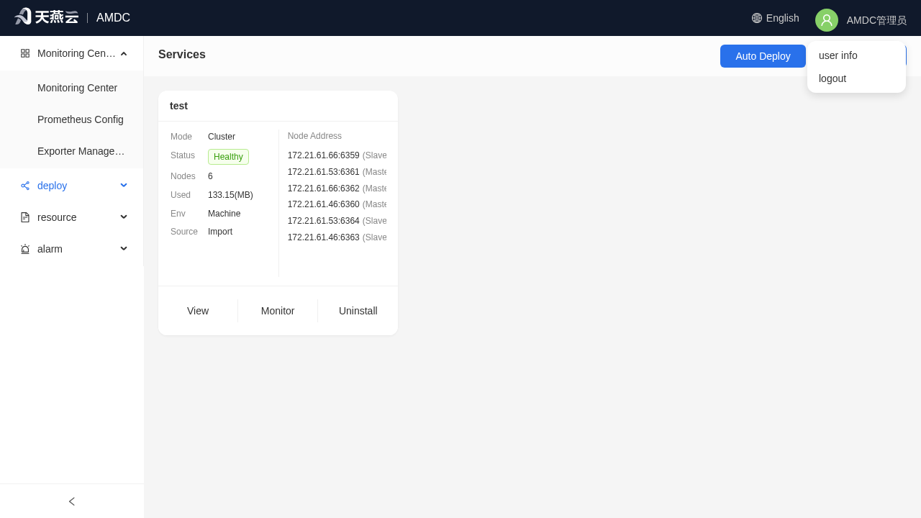Click the Tianyan Cloud logo
Viewport: 921px width, 518px height.
pos(47,17)
